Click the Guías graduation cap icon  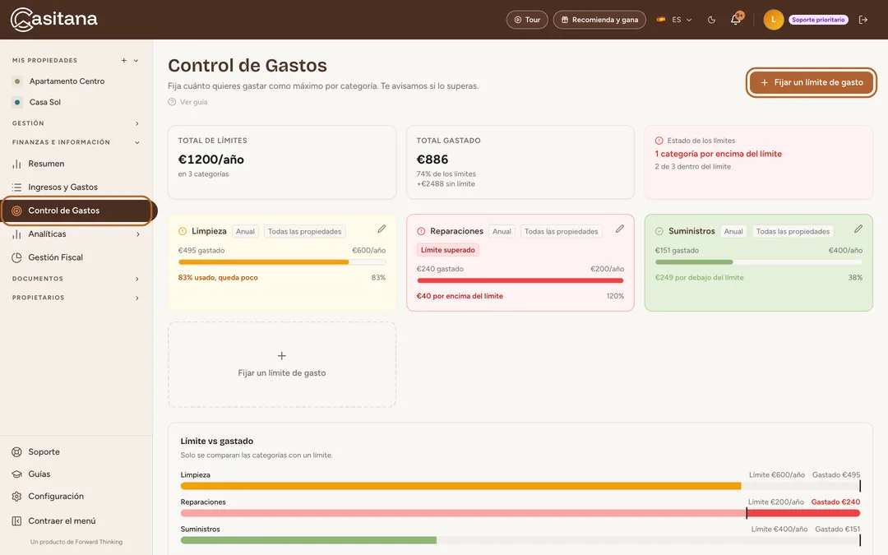[x=16, y=474]
